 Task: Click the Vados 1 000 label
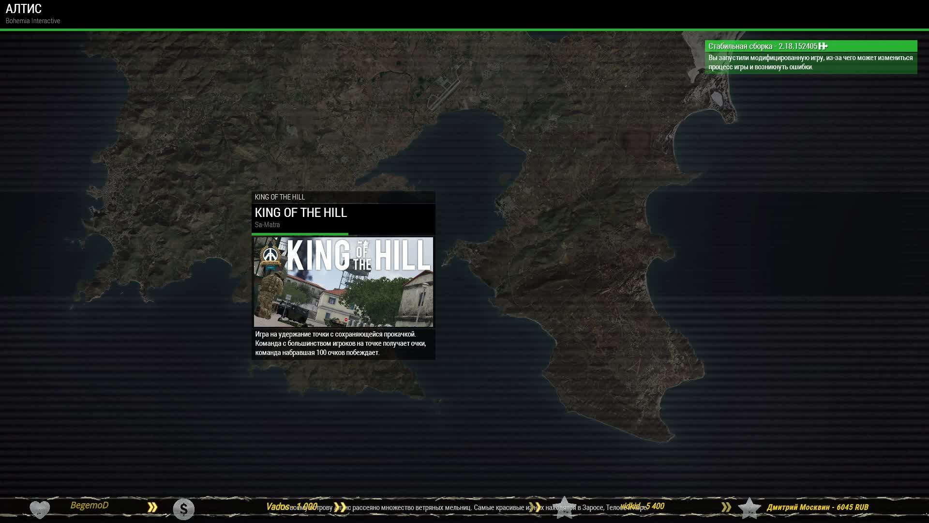pyautogui.click(x=292, y=507)
